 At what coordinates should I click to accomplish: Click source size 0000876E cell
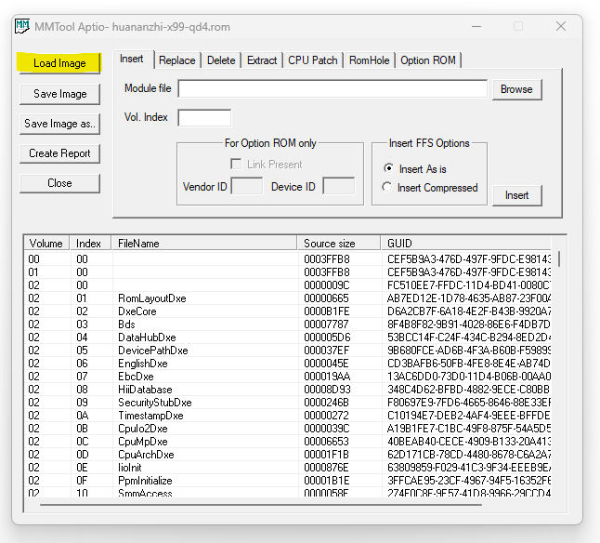[326, 468]
